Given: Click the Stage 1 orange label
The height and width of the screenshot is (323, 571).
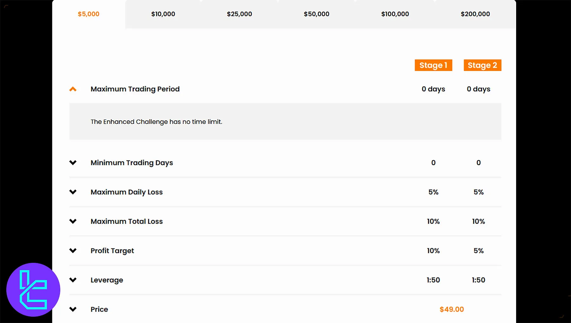Looking at the screenshot, I should click(433, 65).
